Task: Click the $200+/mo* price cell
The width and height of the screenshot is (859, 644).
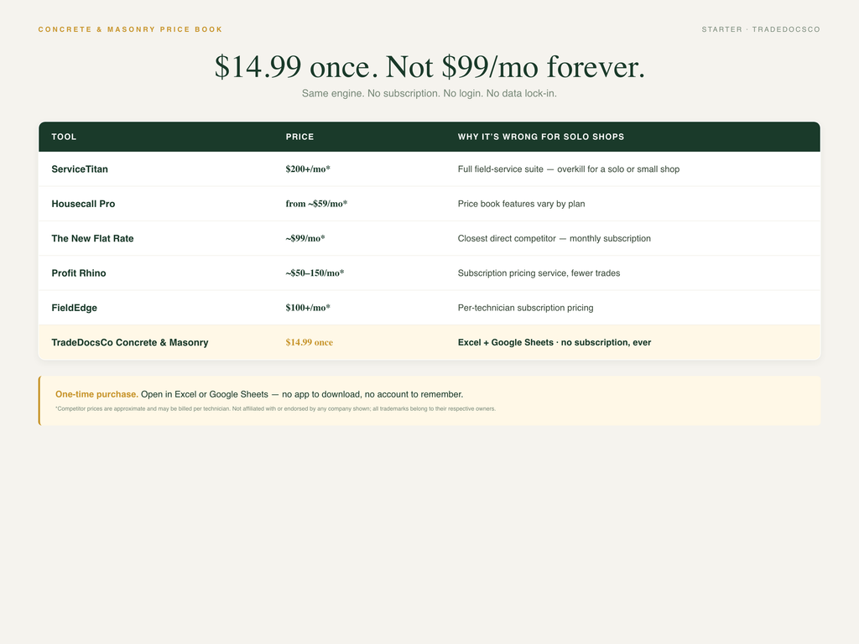Action: [x=308, y=169]
